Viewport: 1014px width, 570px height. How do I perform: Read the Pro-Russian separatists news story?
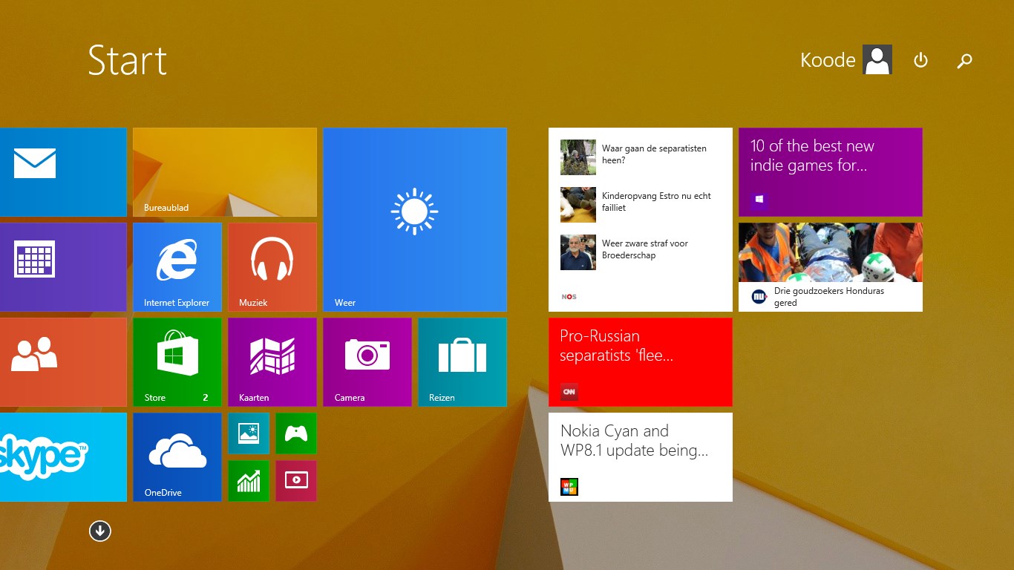click(640, 361)
